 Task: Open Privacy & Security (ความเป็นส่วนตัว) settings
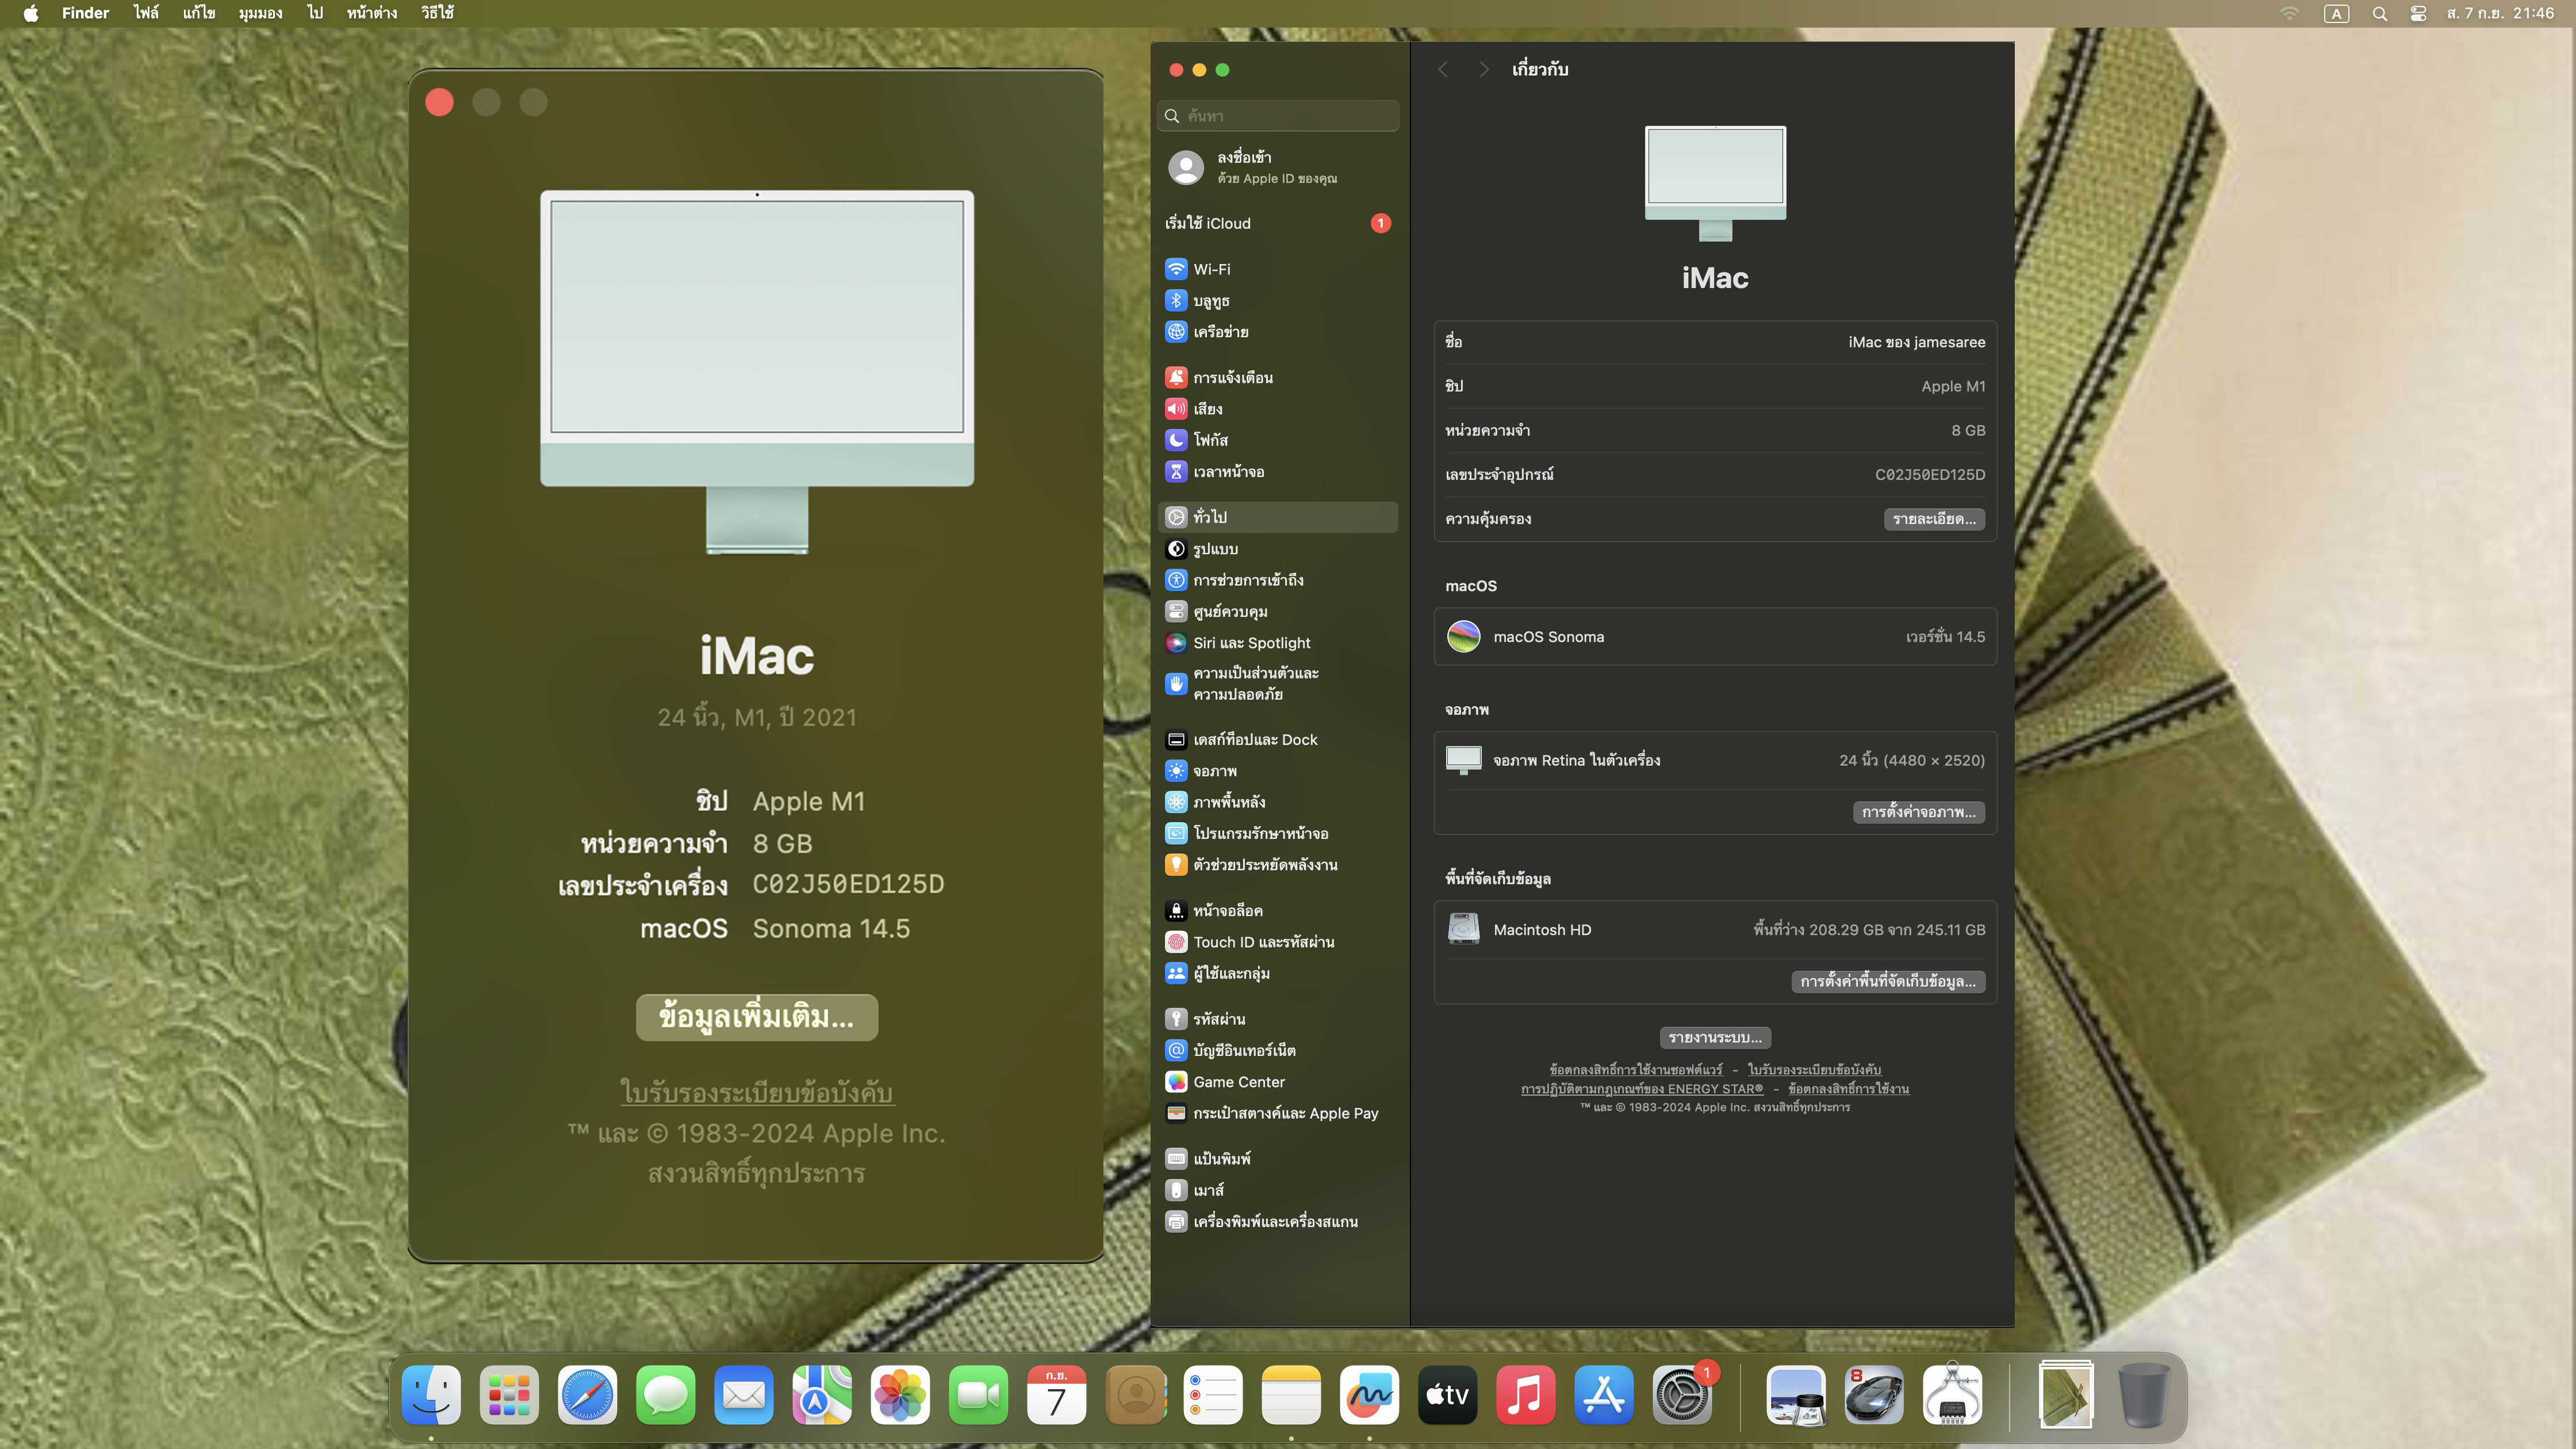(1277, 684)
